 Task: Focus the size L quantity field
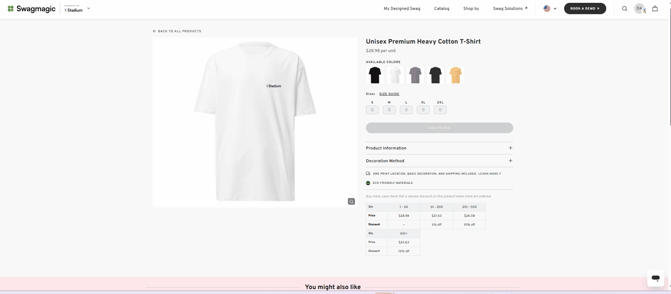point(406,110)
